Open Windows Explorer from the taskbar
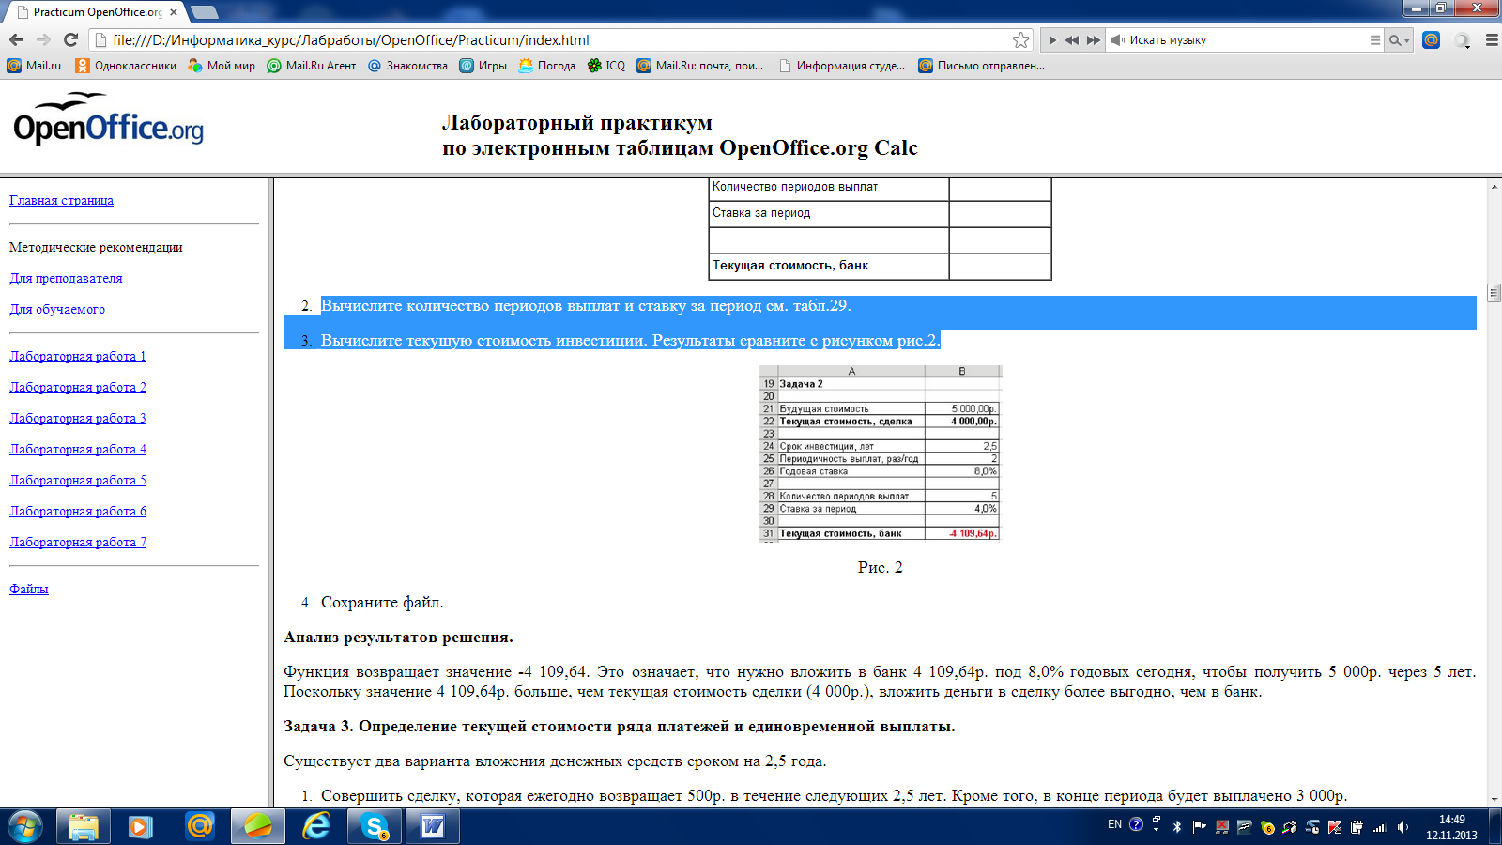The image size is (1502, 845). (x=84, y=826)
